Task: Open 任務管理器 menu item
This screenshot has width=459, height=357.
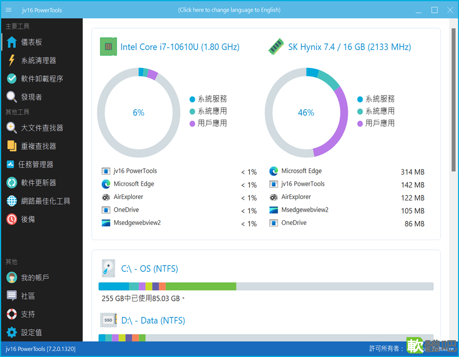Action: point(42,164)
